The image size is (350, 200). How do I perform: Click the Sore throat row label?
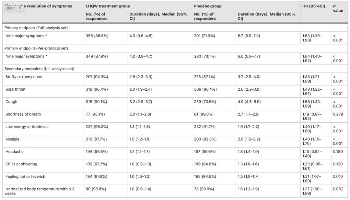[16, 89]
